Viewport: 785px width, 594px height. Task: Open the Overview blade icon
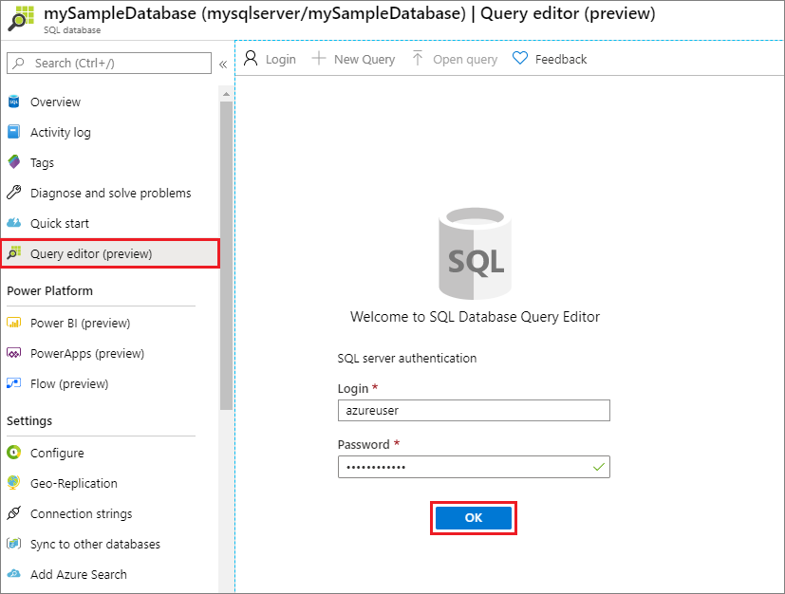[x=17, y=102]
